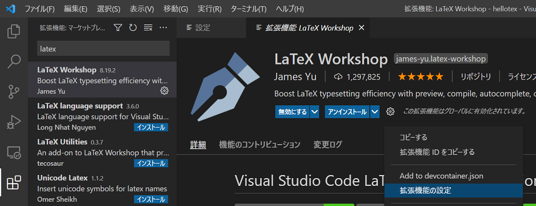The height and width of the screenshot is (206, 536).
Task: Select the LaTeX Workshop extension (拡張機能) editor tab
Action: 308,28
